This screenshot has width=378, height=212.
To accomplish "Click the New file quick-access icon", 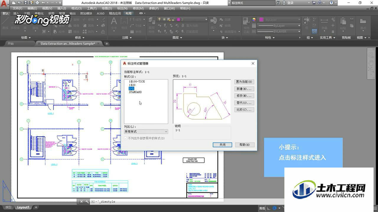I will coord(14,3).
